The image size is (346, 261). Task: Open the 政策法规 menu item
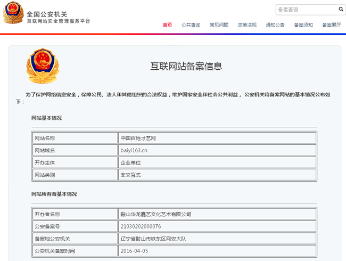(247, 25)
